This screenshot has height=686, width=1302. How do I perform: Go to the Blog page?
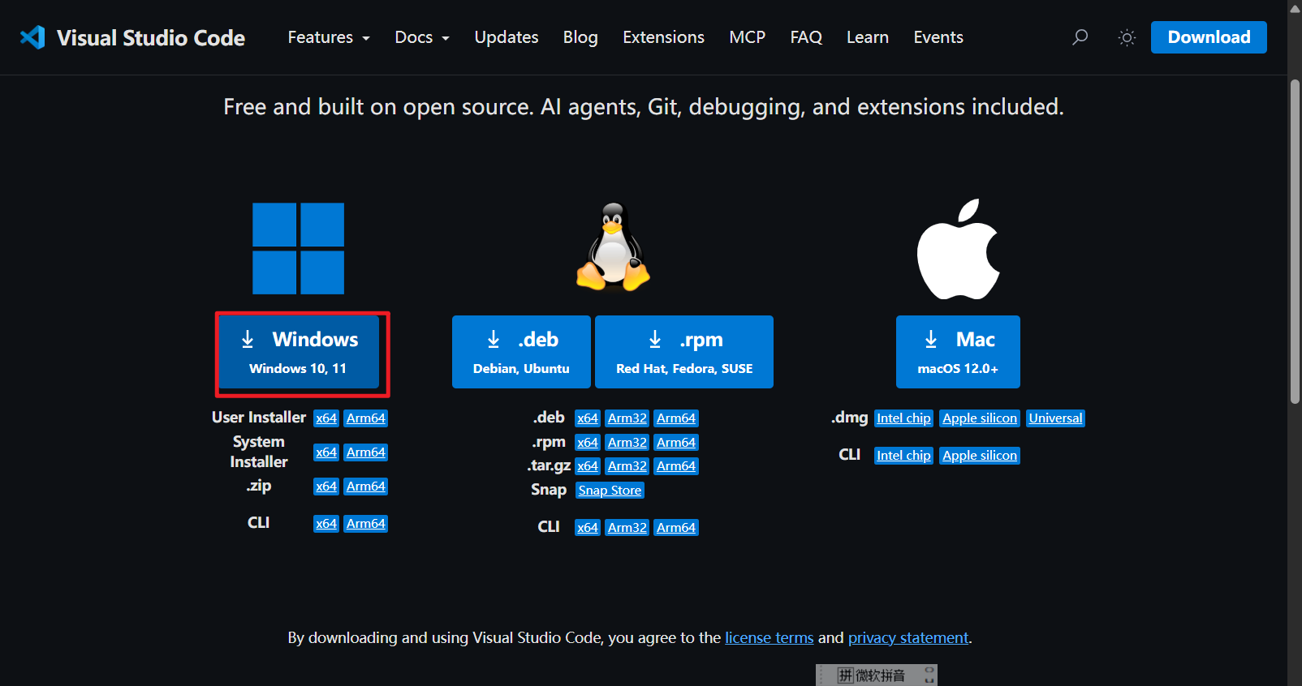click(580, 37)
